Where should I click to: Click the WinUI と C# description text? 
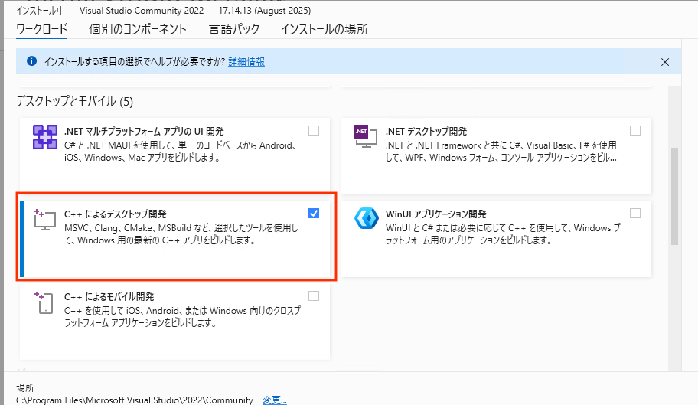click(503, 234)
